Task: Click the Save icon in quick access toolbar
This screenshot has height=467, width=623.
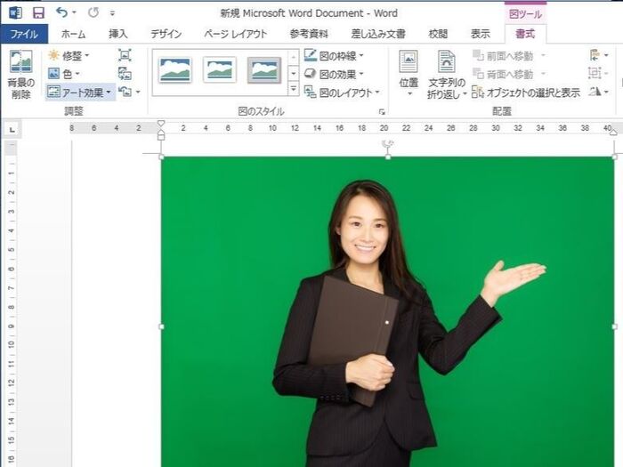Action: coord(38,13)
